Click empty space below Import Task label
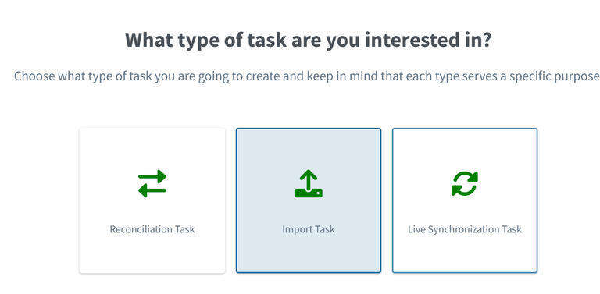Viewport: 600px width, 294px height. [309, 254]
